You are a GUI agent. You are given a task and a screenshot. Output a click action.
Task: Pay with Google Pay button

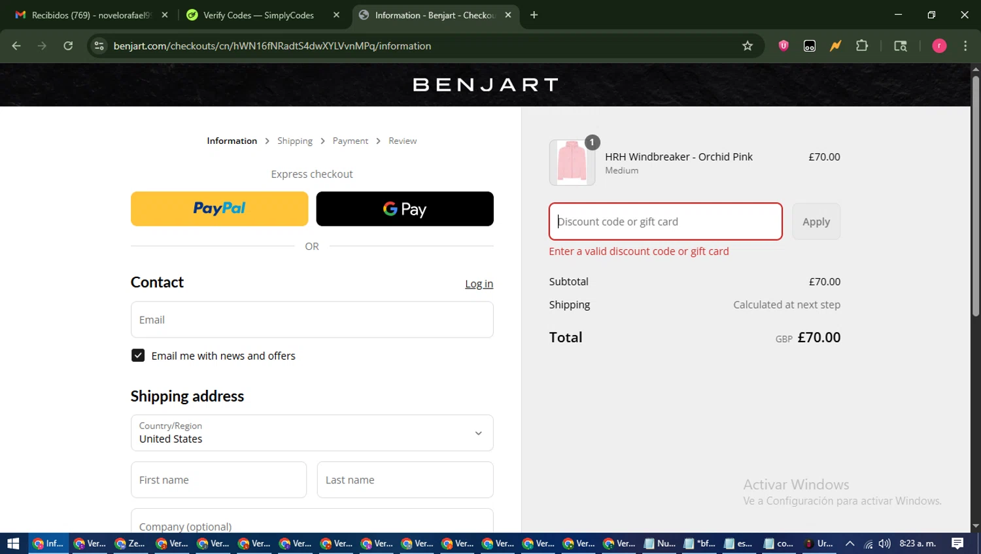(405, 209)
